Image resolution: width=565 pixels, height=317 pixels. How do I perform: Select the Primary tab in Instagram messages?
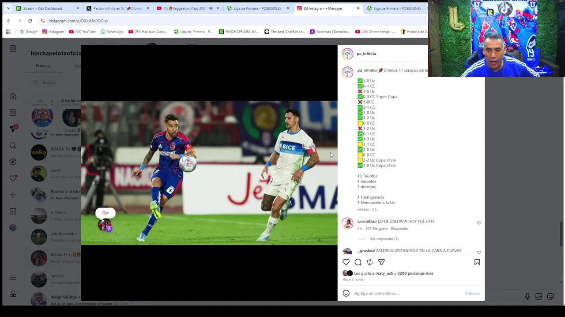(43, 66)
